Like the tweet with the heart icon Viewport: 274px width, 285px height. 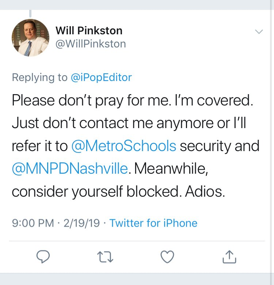pyautogui.click(x=167, y=257)
